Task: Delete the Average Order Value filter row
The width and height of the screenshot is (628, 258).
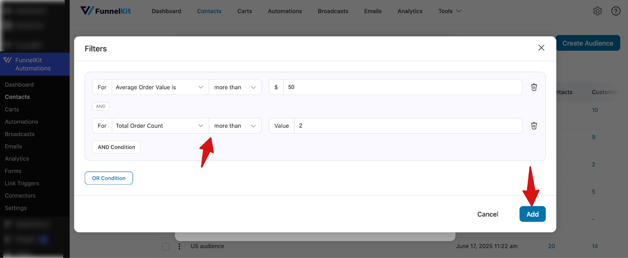Action: click(x=534, y=87)
